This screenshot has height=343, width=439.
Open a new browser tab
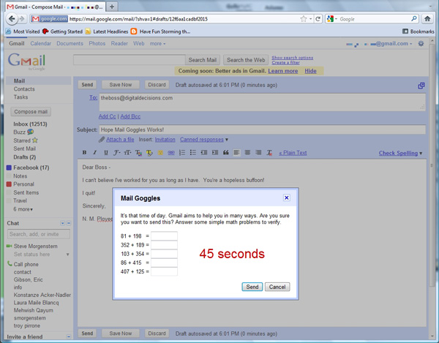point(112,7)
